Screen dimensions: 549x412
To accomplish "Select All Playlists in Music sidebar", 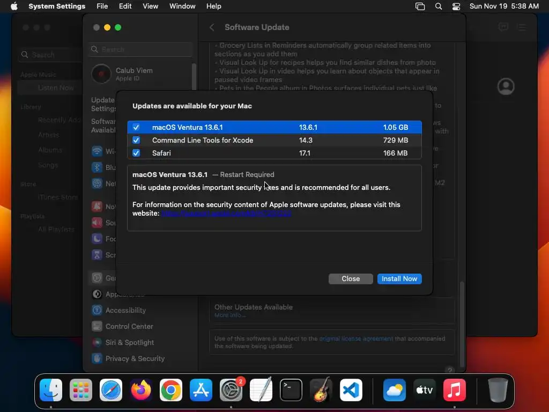I will [x=56, y=230].
